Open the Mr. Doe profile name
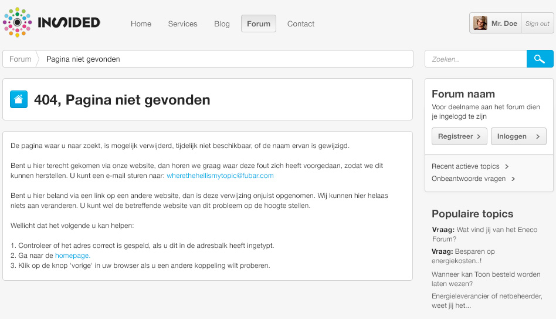Image resolution: width=556 pixels, height=319 pixels. [504, 23]
